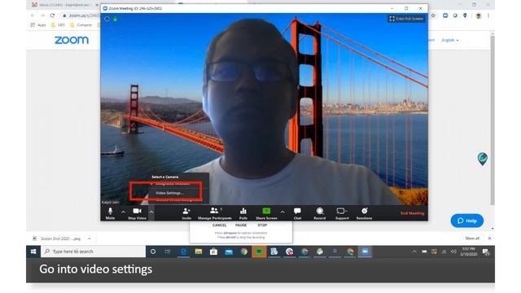Image resolution: width=521 pixels, height=293 pixels.
Task: Open File Explorer from the taskbar
Action: 199,251
